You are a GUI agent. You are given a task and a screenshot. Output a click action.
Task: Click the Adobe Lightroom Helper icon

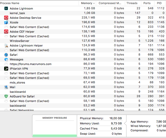(6, 45)
